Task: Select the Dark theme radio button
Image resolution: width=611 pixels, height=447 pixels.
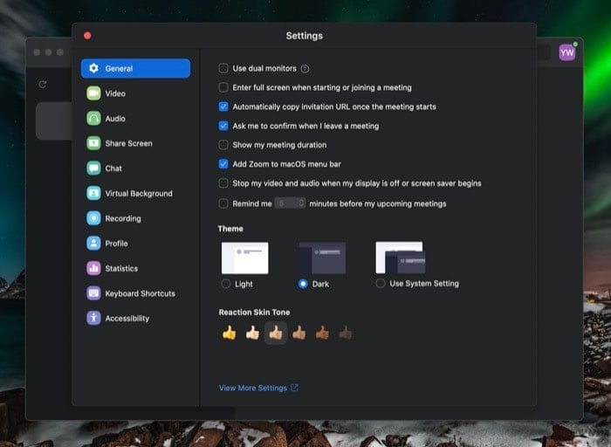Action: click(x=303, y=284)
